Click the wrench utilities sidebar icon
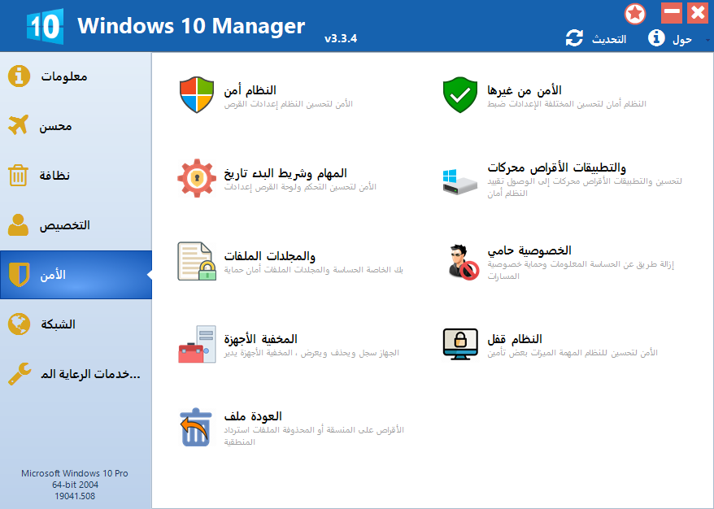714x509 pixels. [x=20, y=374]
